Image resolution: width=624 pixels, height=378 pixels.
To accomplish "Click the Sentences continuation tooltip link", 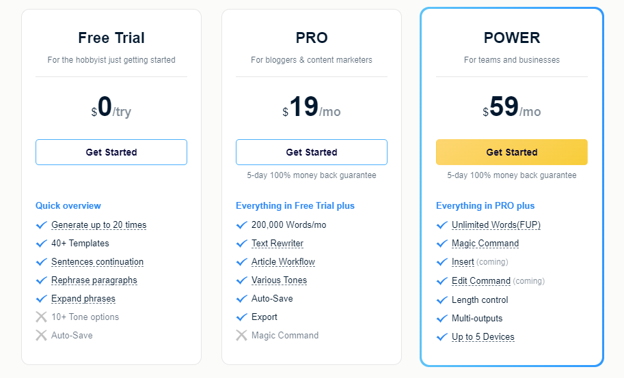I will [x=97, y=261].
